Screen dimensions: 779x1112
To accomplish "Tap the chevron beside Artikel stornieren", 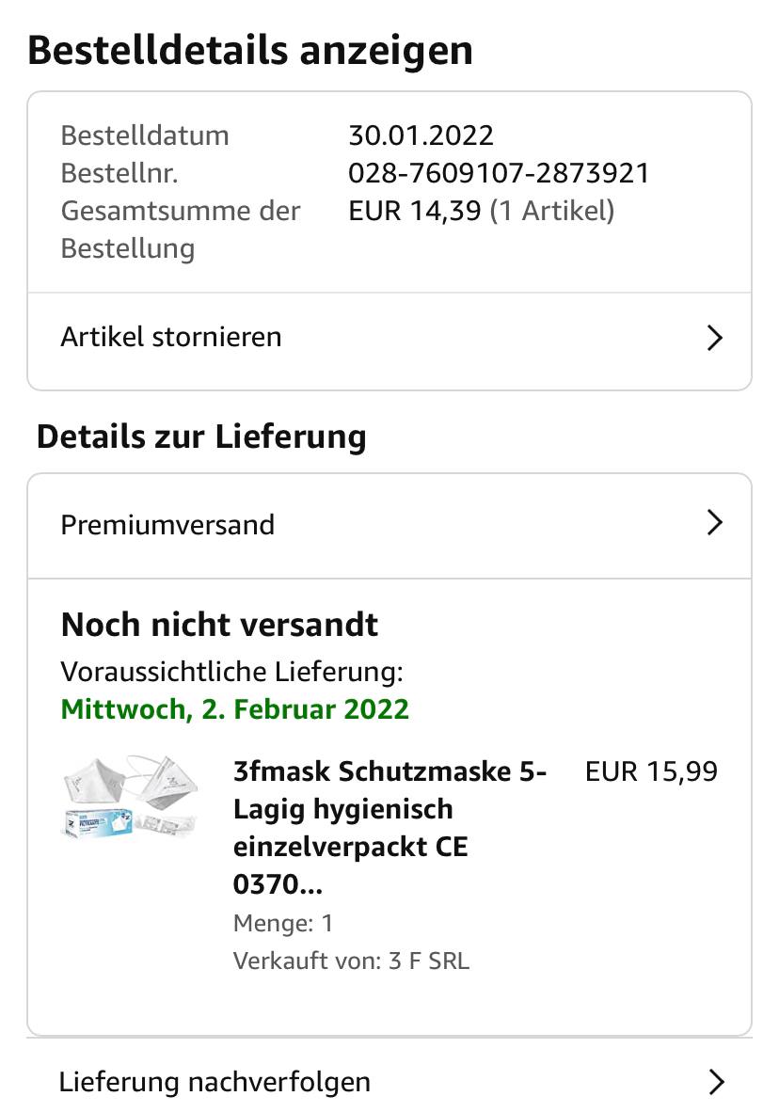I will click(x=715, y=338).
